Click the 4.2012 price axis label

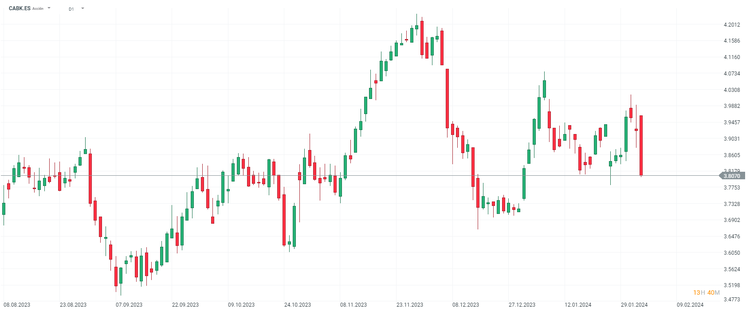point(732,25)
